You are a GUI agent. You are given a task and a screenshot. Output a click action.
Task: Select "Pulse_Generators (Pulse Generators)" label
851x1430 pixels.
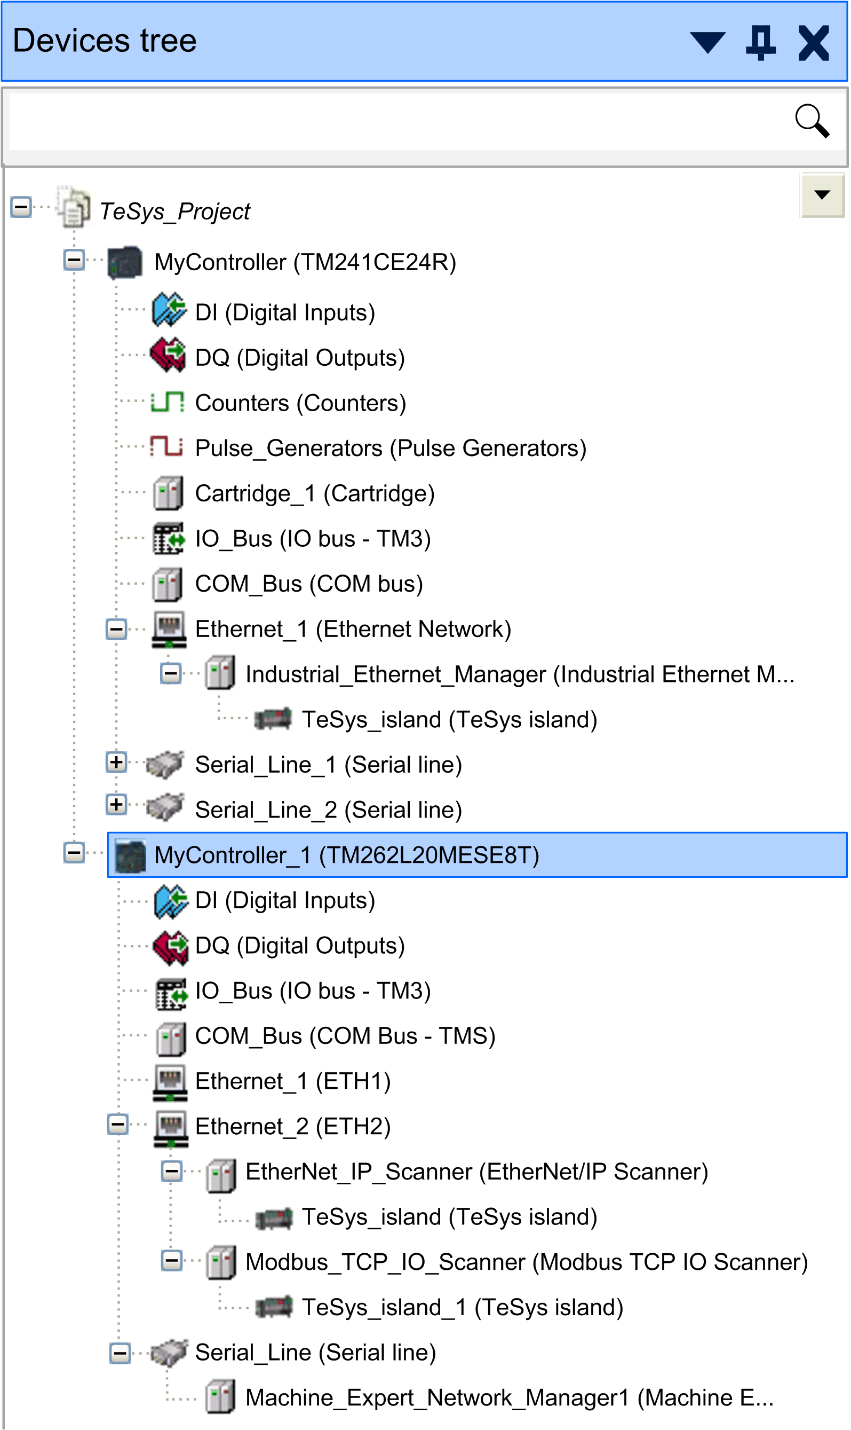click(x=391, y=448)
